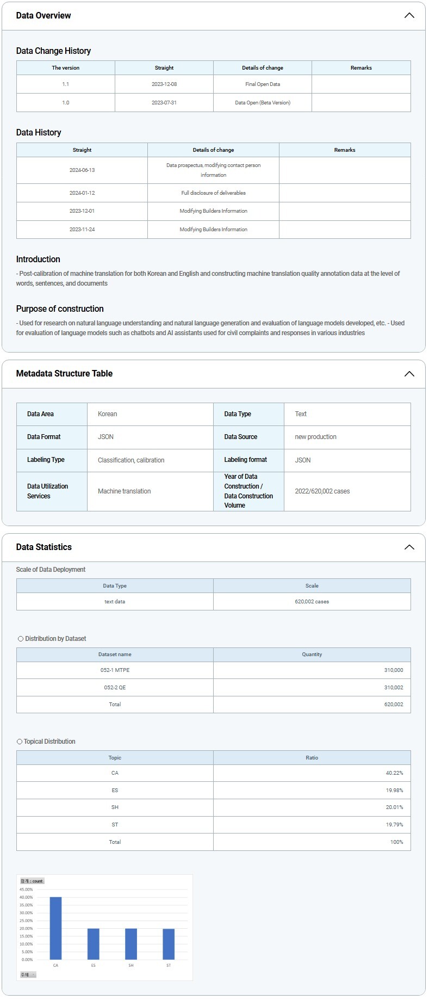Screen dimensions: 429x1000
Task: Collapse the Data Overview section chevron
Action: (x=409, y=16)
